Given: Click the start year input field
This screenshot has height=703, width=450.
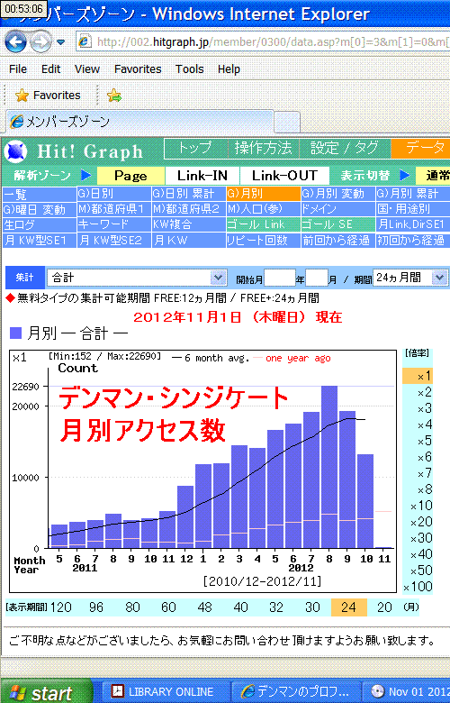Looking at the screenshot, I should pyautogui.click(x=279, y=278).
